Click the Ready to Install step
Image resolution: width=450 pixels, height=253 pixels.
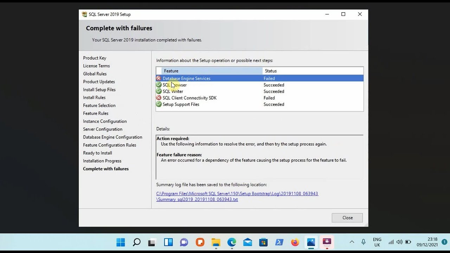(97, 153)
